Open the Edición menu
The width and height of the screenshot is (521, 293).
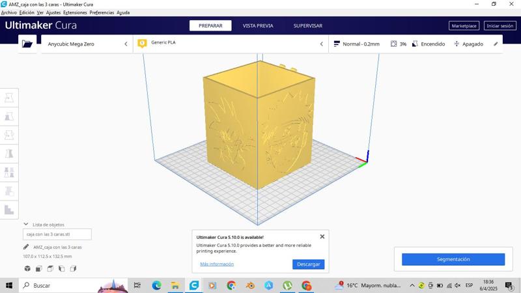point(27,12)
